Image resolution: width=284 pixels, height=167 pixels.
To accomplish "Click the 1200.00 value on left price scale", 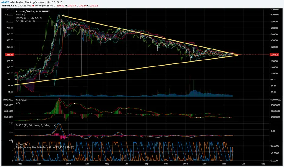I will 9,15.
